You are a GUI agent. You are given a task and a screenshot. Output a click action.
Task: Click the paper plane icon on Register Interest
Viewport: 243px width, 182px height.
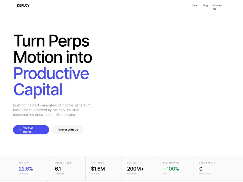19,130
